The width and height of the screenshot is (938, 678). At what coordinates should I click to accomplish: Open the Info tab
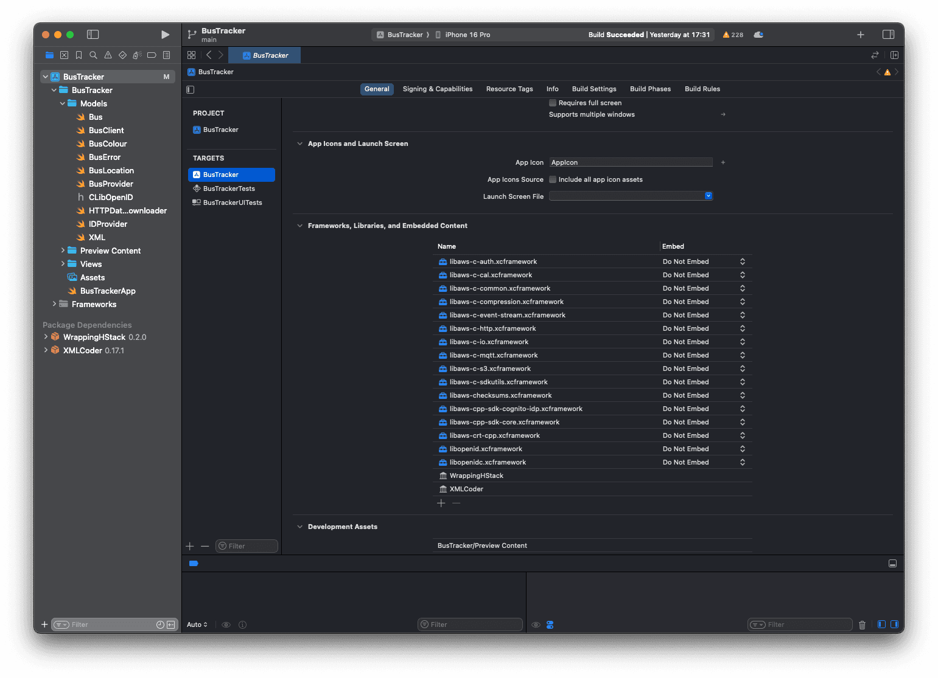(x=552, y=89)
